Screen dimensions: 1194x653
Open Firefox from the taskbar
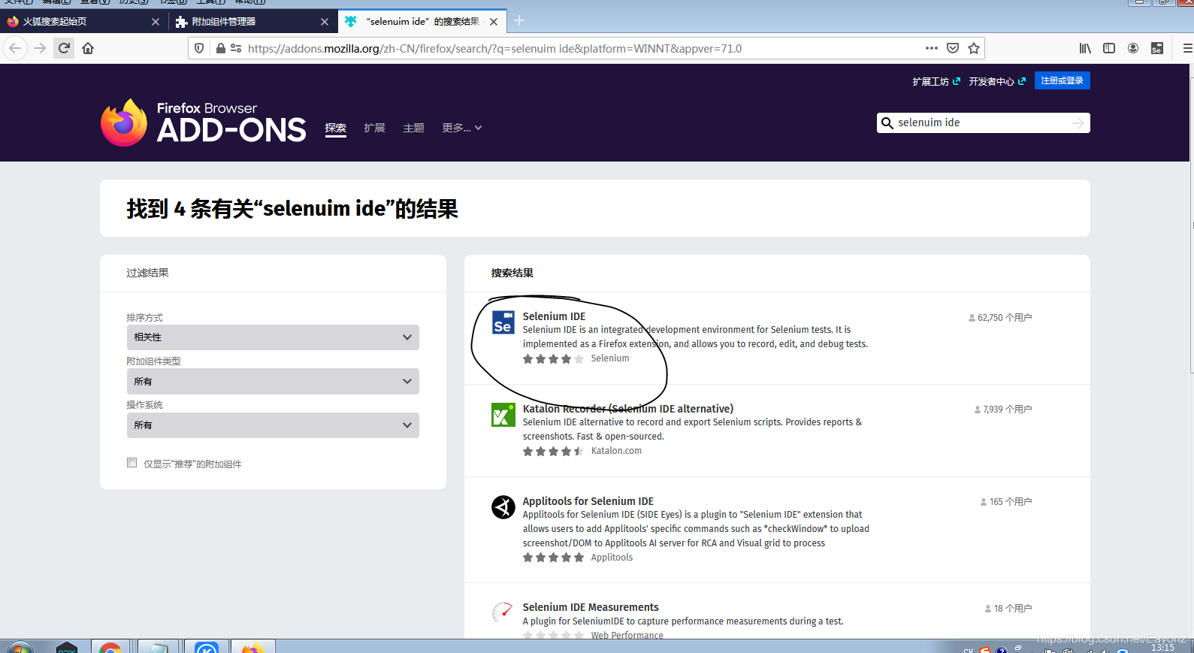[x=253, y=647]
